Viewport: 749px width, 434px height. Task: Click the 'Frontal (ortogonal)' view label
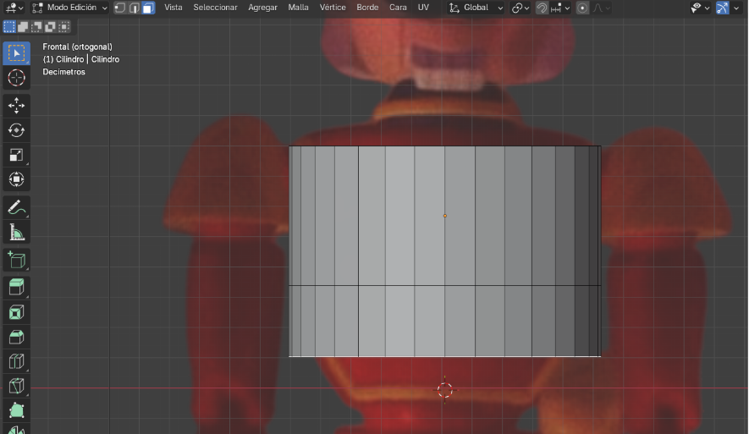click(x=77, y=47)
